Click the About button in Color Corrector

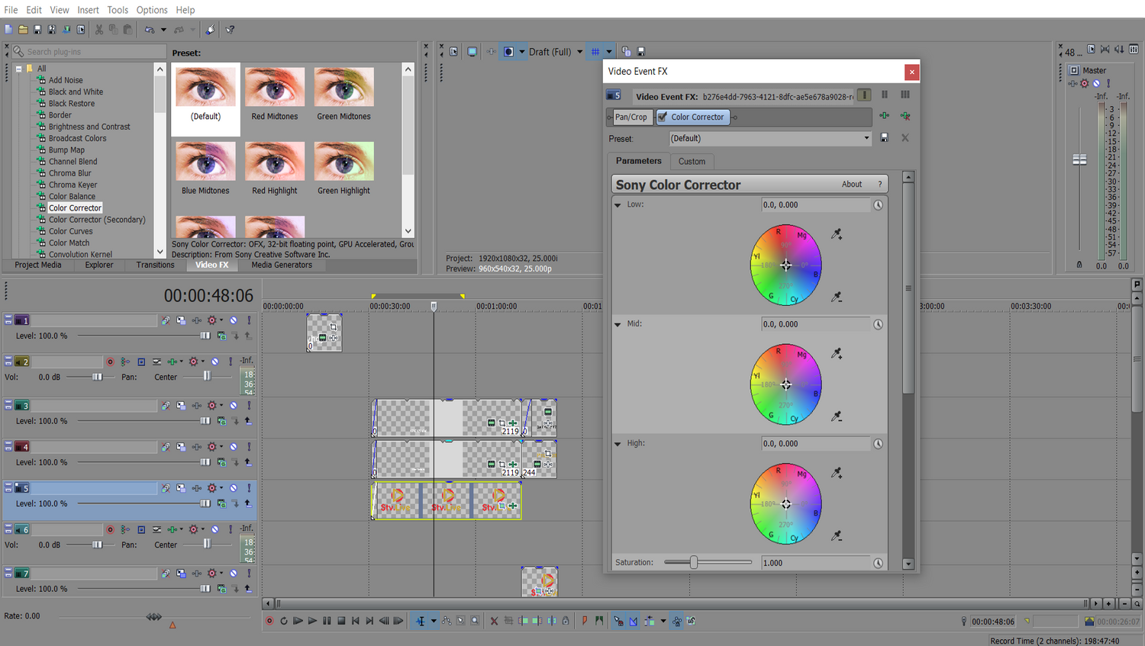point(852,185)
